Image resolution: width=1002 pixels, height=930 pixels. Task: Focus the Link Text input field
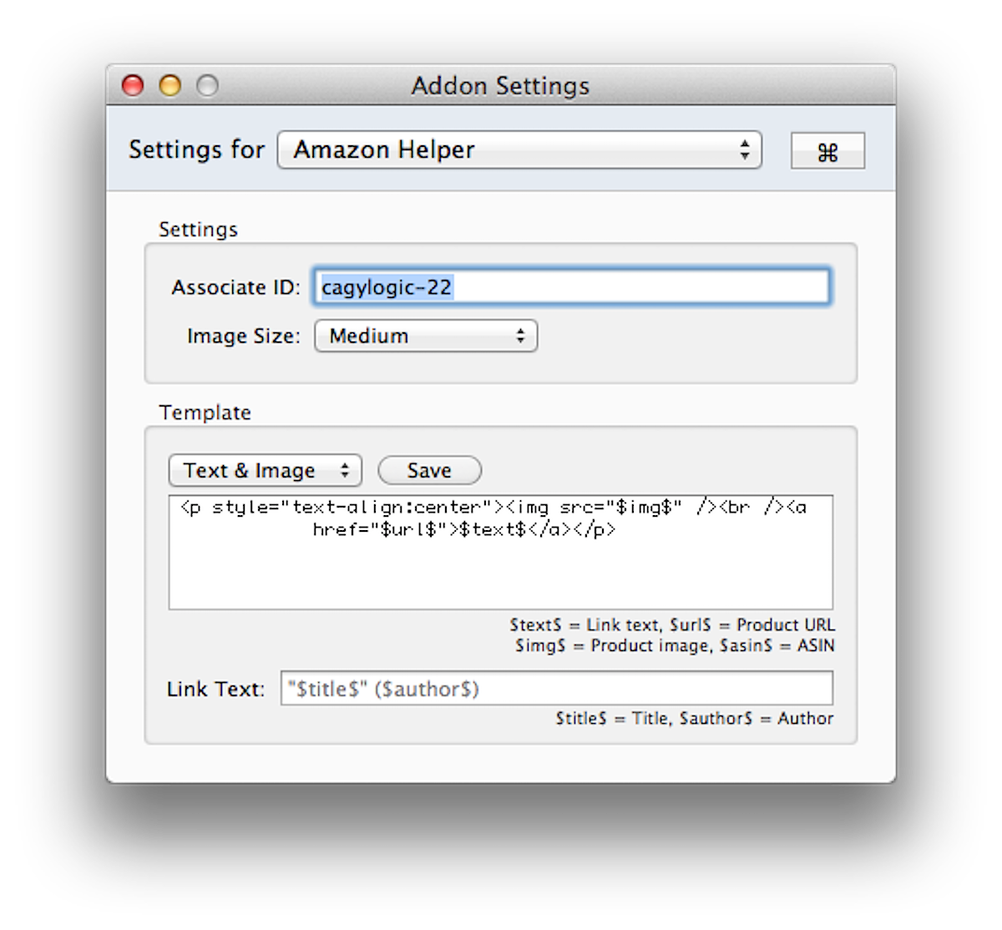(556, 689)
